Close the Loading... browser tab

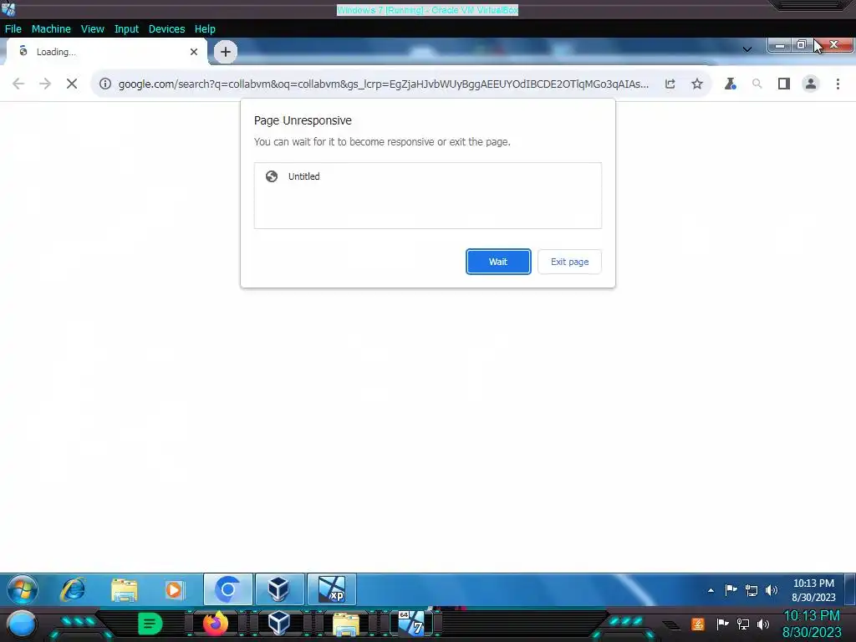pyautogui.click(x=194, y=52)
